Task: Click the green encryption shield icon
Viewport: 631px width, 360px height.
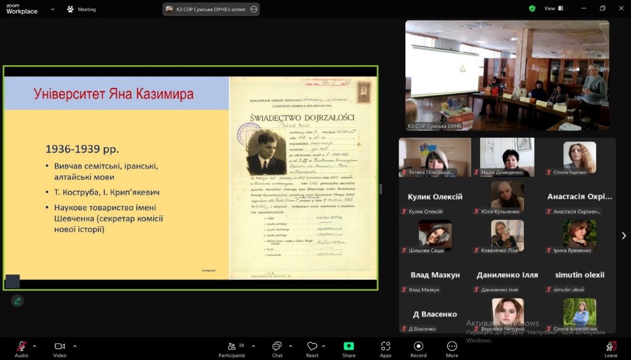Action: [532, 8]
